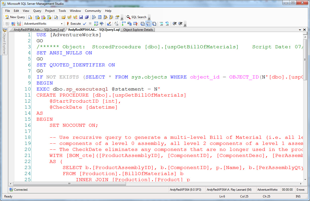Decrease indent of selected lines
The height and width of the screenshot is (201, 310).
pyautogui.click(x=174, y=24)
